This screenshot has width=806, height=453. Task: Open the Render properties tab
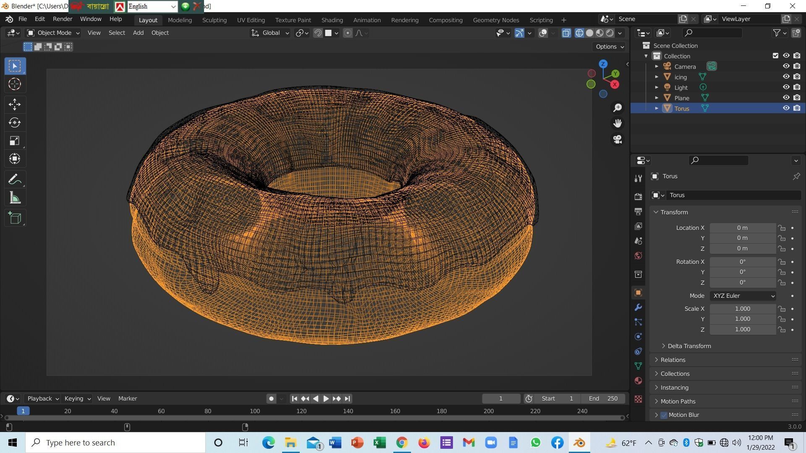(x=638, y=196)
